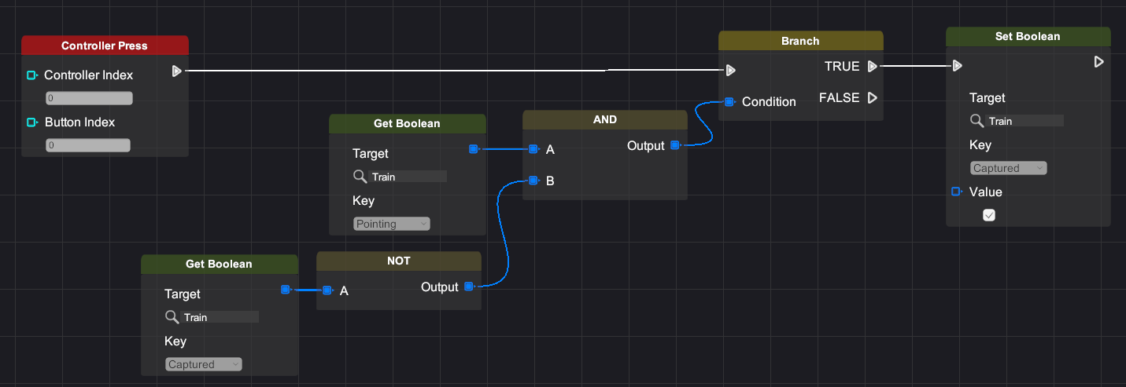Open the Captured dropdown in lower Get Boolean
The image size is (1126, 387).
tap(204, 364)
